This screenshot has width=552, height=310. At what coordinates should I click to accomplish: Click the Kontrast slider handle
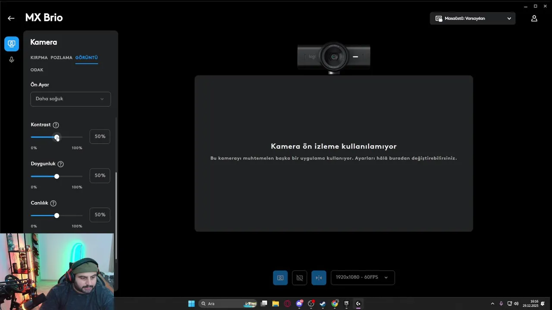[x=56, y=137]
